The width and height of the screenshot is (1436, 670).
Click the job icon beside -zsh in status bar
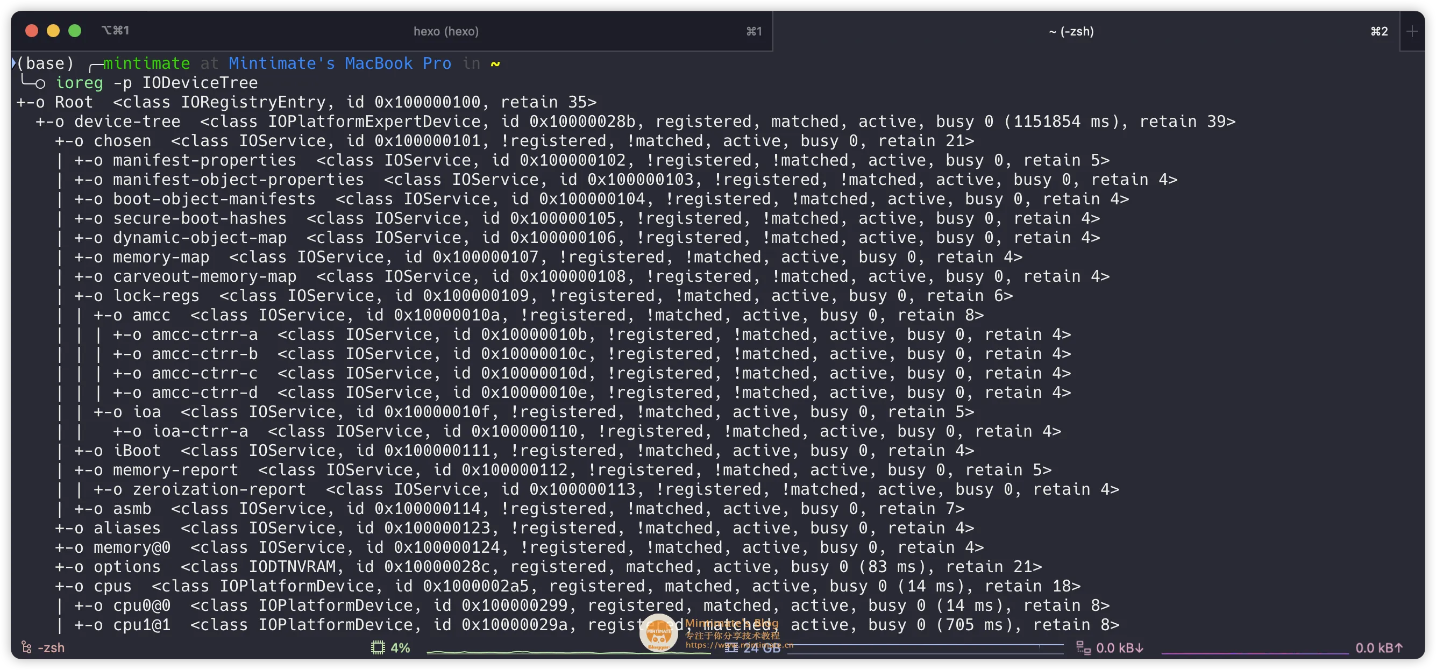tap(26, 647)
